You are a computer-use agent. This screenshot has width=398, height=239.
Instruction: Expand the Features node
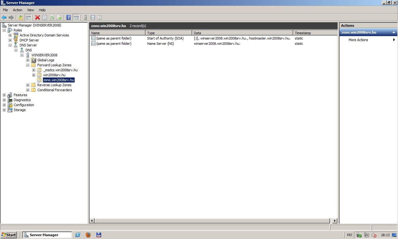[x=4, y=95]
